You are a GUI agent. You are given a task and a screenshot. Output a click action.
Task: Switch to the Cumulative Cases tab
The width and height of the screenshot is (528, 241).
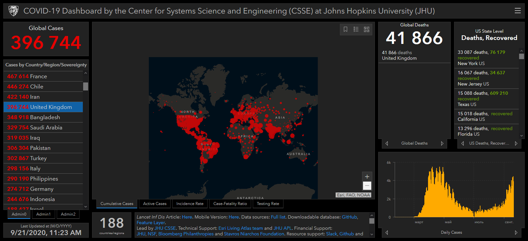point(117,204)
